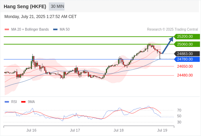The height and width of the screenshot is (136, 201).
Task: Click the blue upward forecast arrow
Action: pyautogui.click(x=168, y=45)
